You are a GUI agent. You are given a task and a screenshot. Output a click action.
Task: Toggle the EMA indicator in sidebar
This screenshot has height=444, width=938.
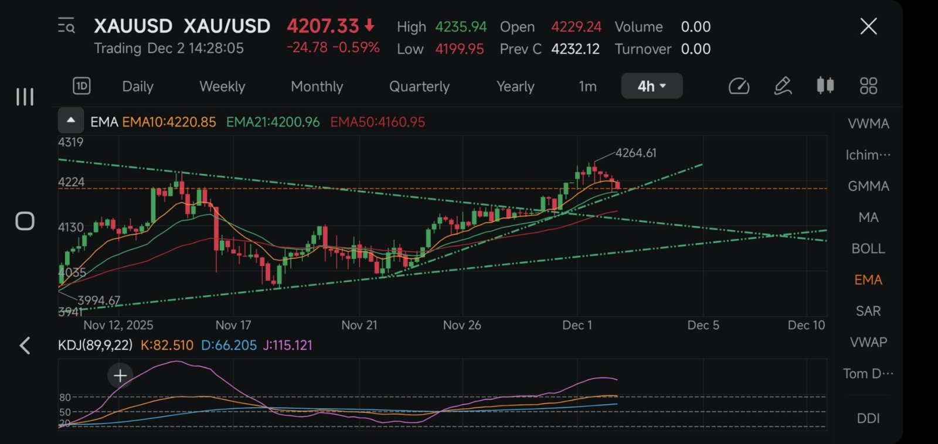(x=868, y=280)
